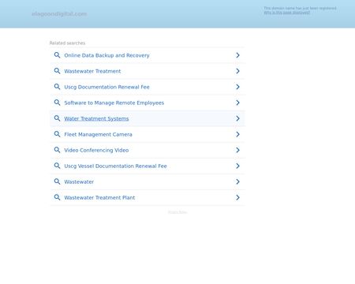355x284 pixels.
Task: Click search icon beside Water Treatment Systems
Action: [x=57, y=118]
